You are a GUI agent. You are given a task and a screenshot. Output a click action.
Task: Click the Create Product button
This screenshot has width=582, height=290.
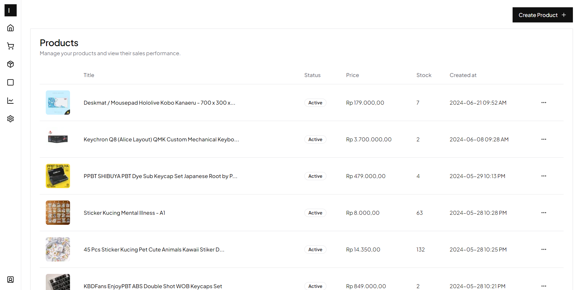point(542,15)
